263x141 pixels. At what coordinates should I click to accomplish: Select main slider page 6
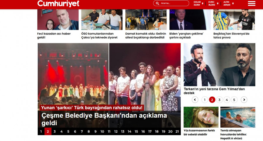[x=75, y=131]
